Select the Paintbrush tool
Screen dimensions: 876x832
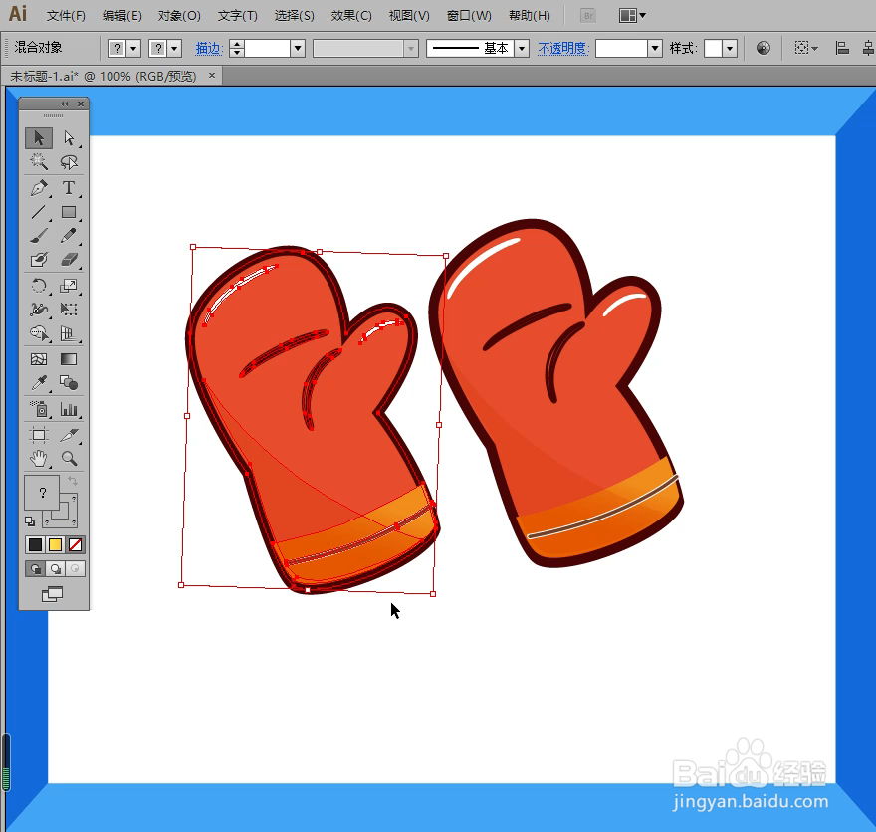click(39, 236)
